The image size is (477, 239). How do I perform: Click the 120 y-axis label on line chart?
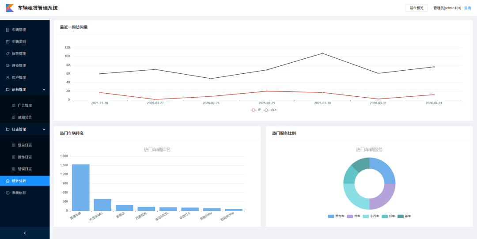click(x=67, y=48)
